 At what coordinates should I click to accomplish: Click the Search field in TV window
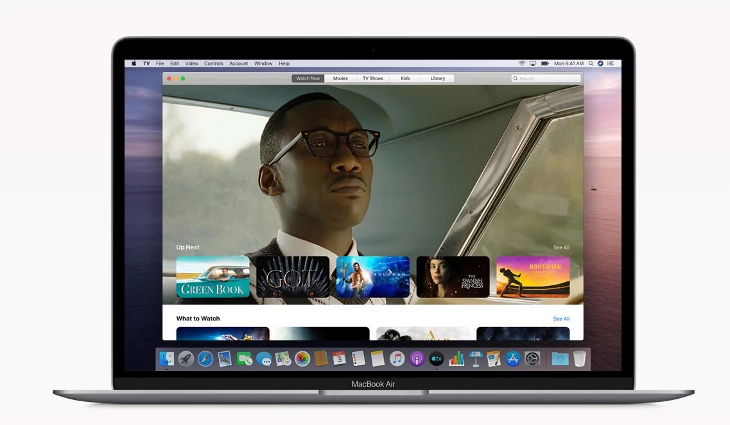[x=546, y=79]
